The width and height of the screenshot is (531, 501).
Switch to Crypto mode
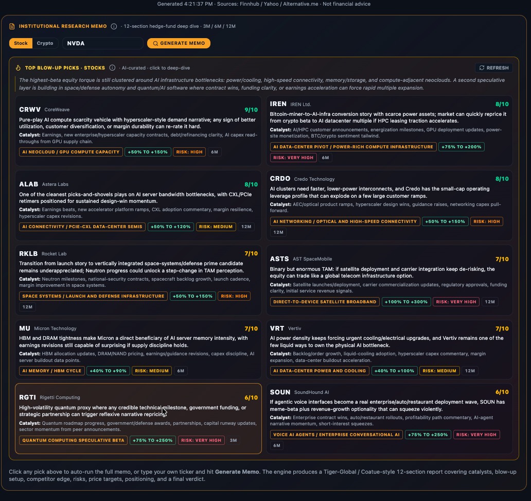click(45, 43)
